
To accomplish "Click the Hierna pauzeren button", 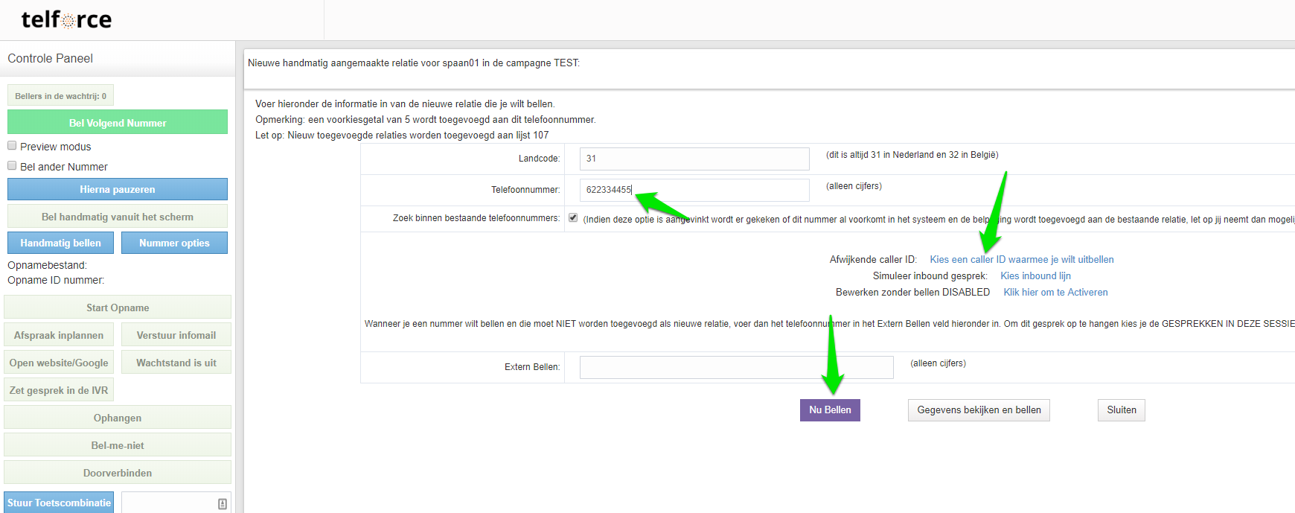I will point(118,190).
